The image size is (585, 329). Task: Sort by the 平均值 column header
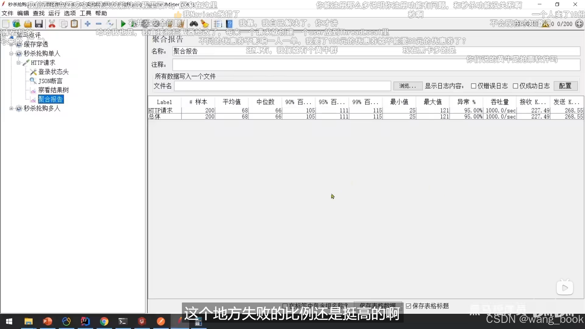tap(232, 102)
